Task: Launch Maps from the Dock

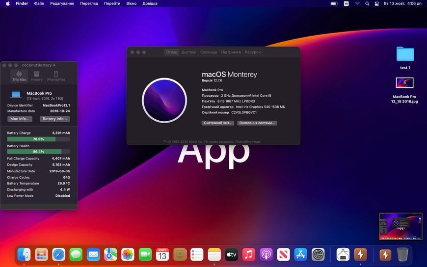Action: (110, 255)
